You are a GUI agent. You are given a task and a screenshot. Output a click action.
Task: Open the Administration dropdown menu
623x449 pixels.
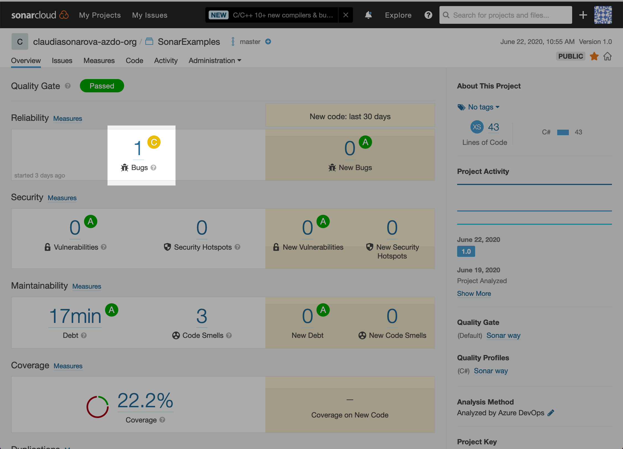click(215, 61)
